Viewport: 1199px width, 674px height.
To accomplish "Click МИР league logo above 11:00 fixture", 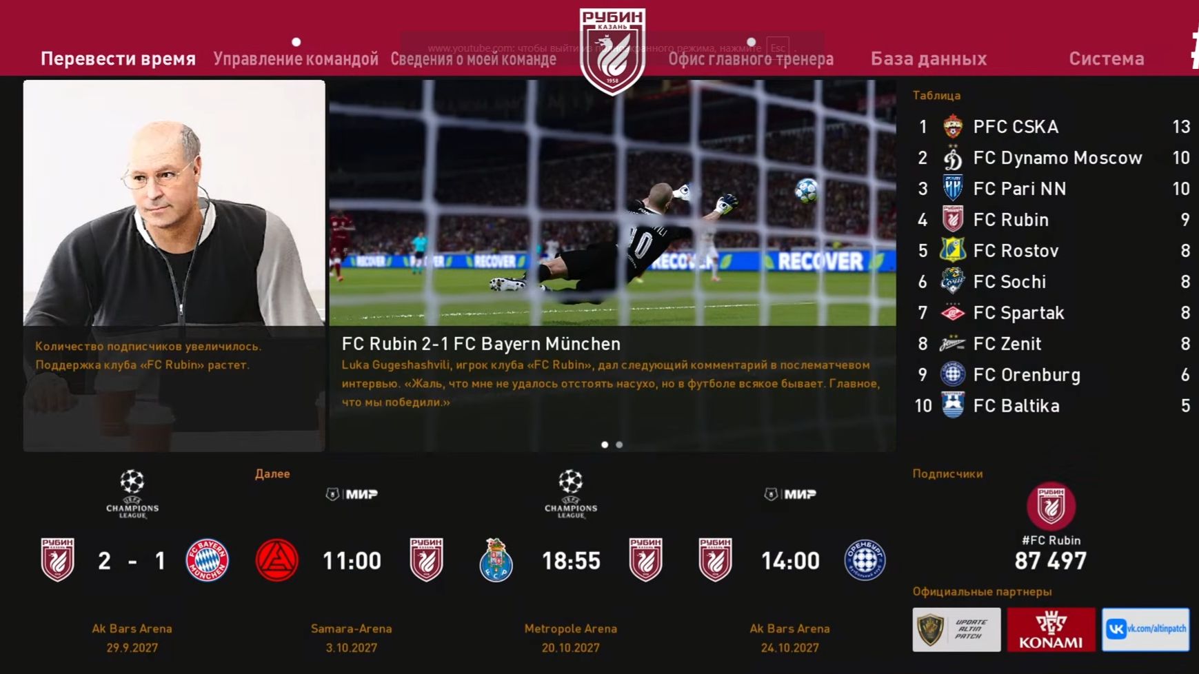I will click(352, 493).
